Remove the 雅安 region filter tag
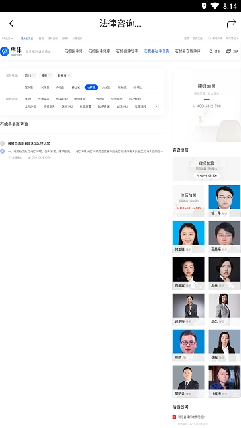This screenshot has height=428, width=241. tap(50, 76)
